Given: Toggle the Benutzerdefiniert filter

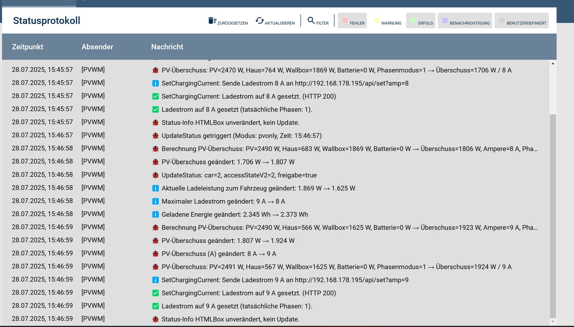Looking at the screenshot, I should 522,21.
